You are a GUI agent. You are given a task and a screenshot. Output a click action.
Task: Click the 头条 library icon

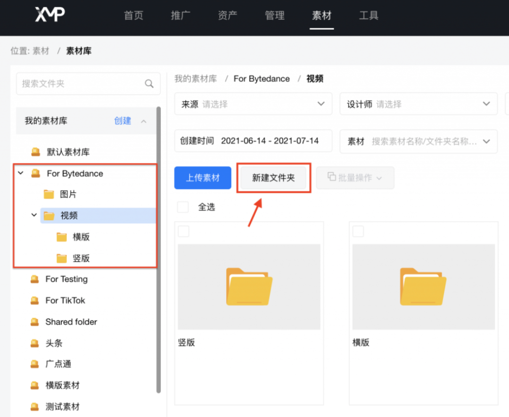click(34, 343)
